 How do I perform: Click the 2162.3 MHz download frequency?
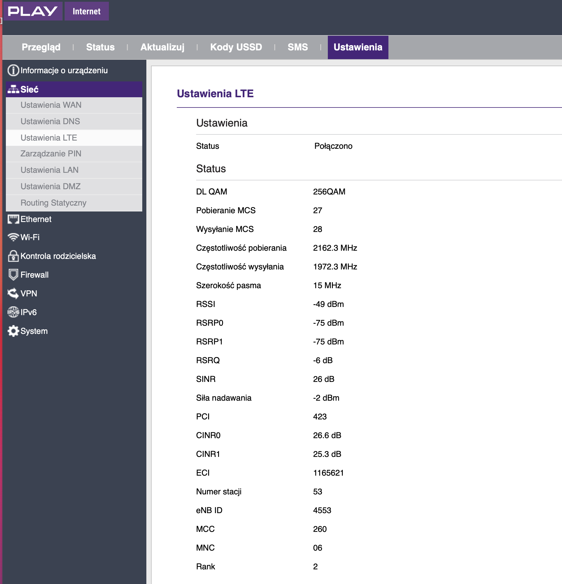[335, 248]
